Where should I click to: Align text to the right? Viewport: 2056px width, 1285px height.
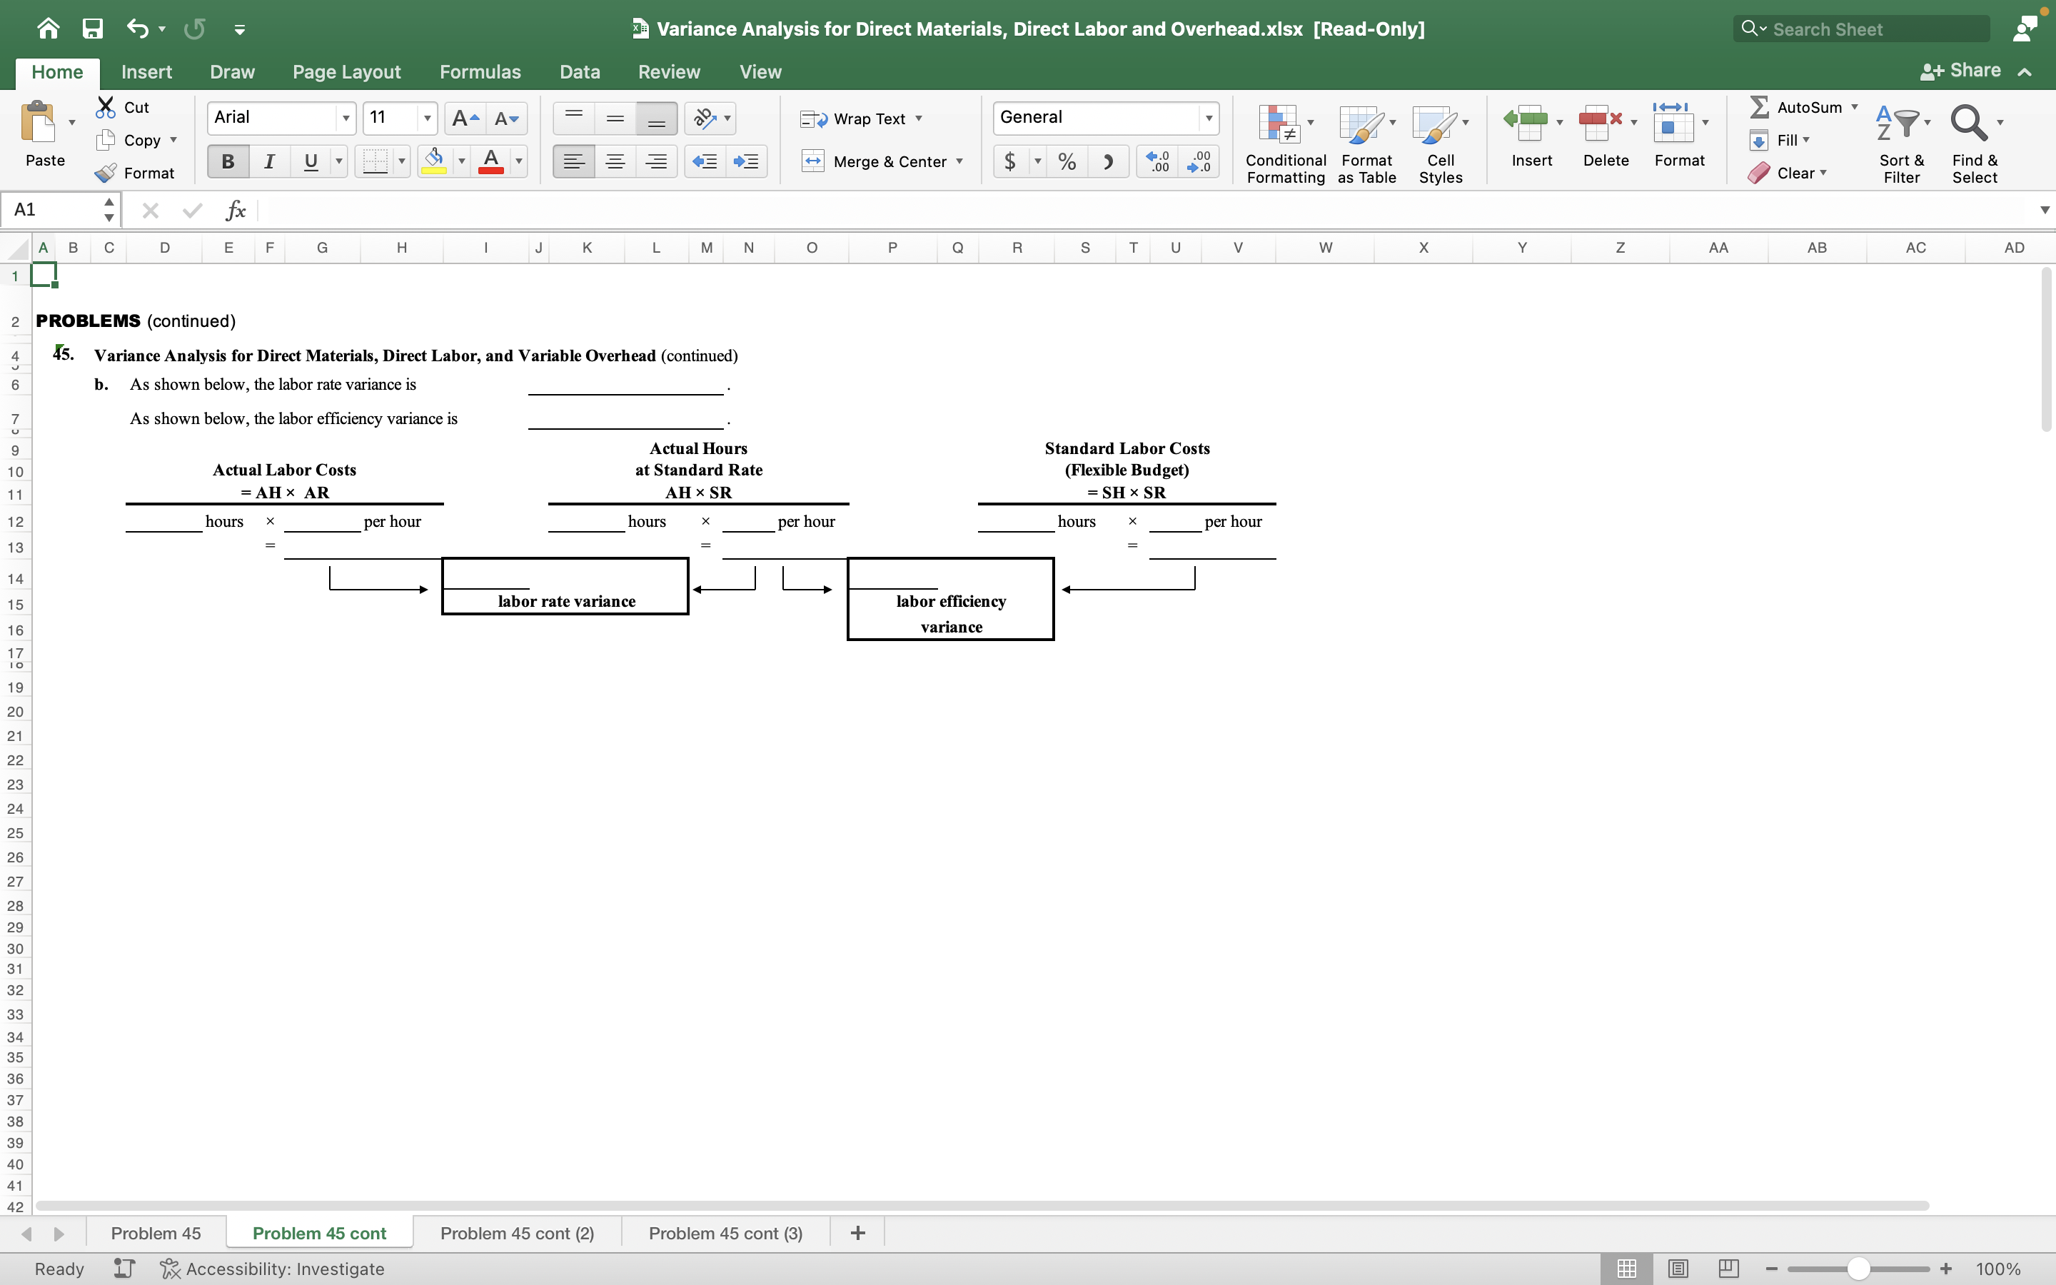656,161
